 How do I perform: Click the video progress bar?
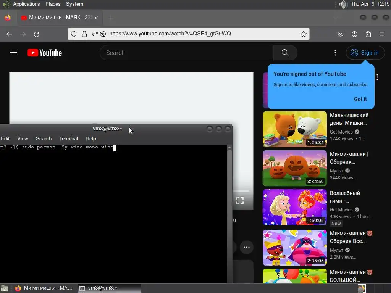[x=241, y=191]
